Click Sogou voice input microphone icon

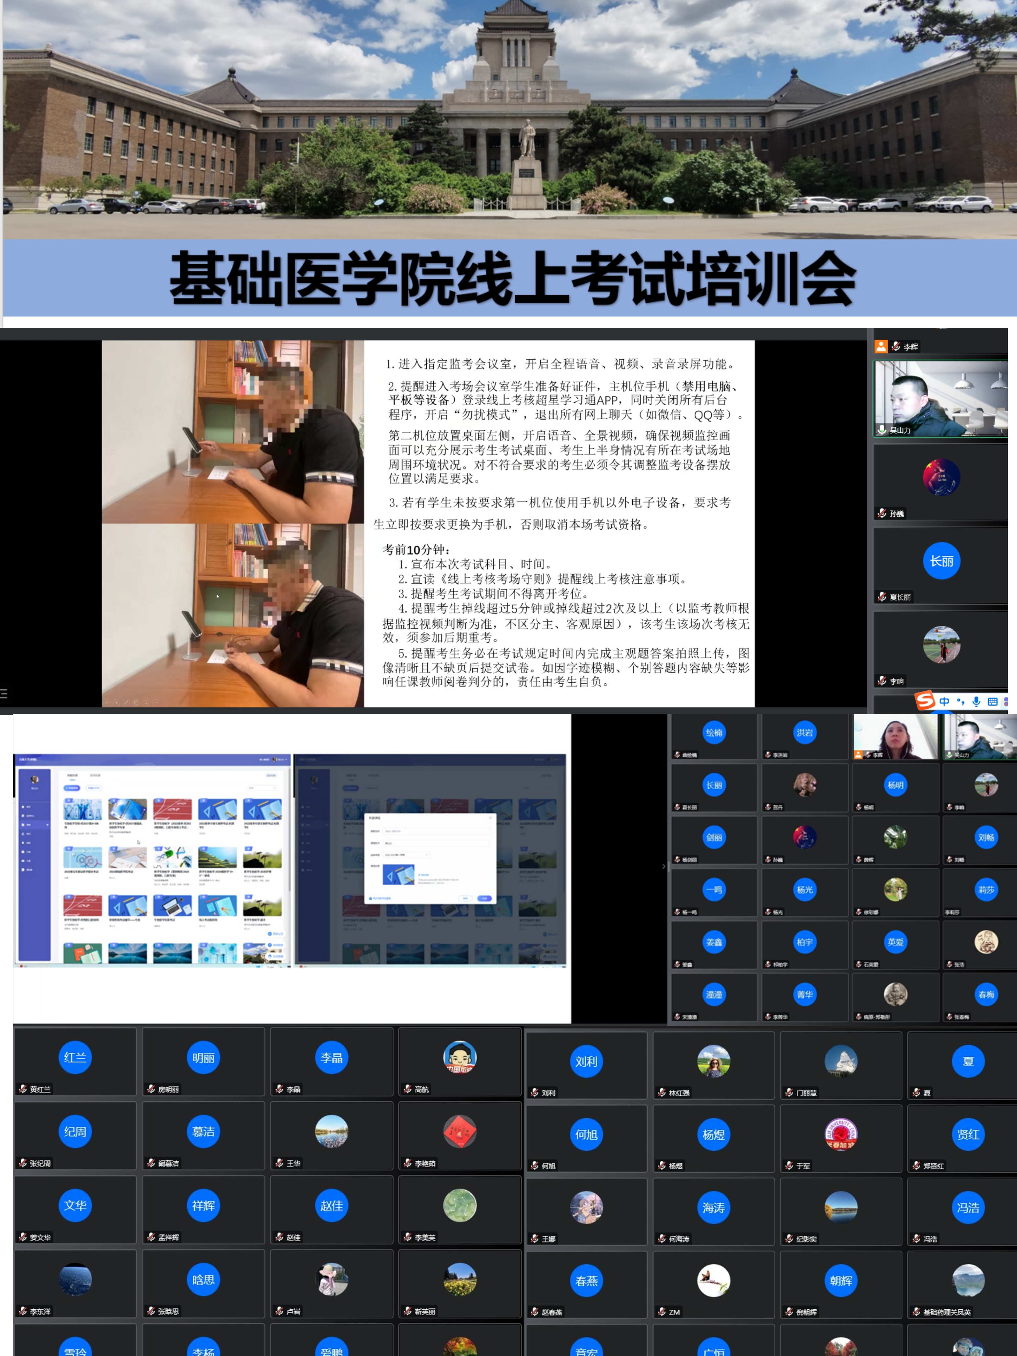(x=977, y=701)
